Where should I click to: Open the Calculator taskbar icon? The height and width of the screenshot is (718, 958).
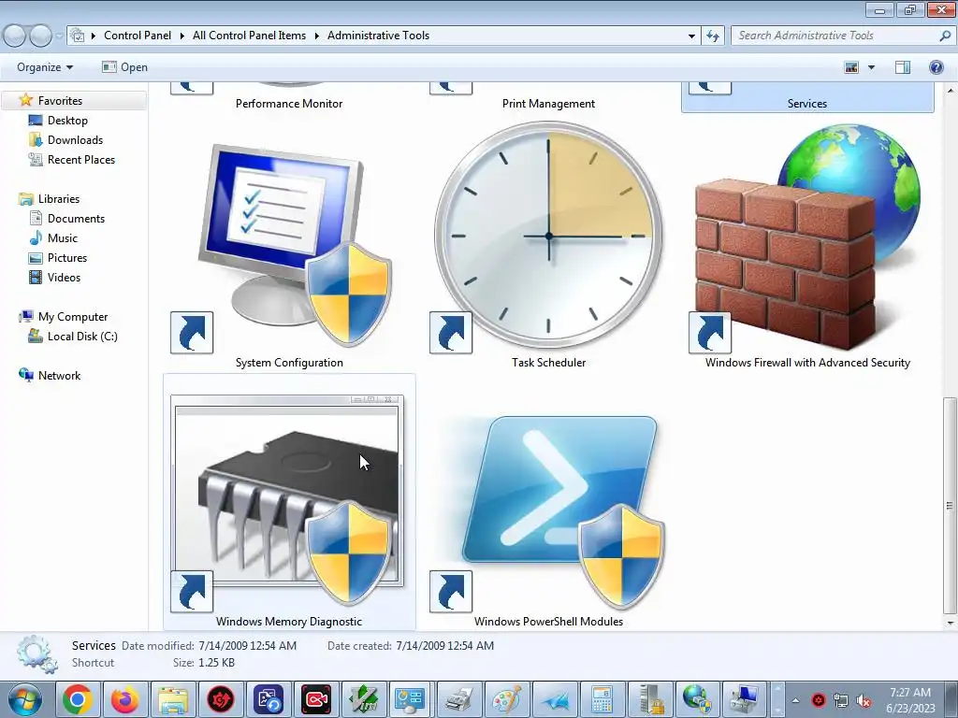pos(602,699)
